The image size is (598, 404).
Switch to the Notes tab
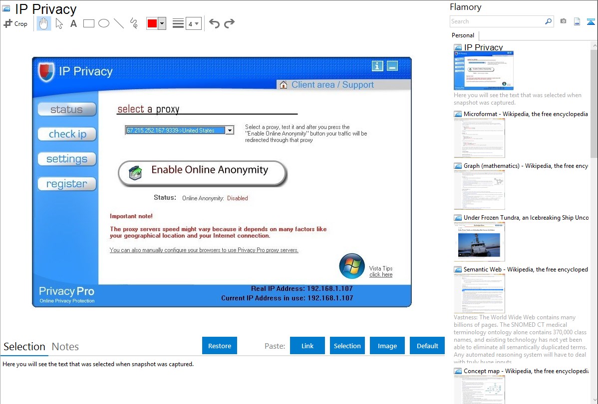click(65, 347)
